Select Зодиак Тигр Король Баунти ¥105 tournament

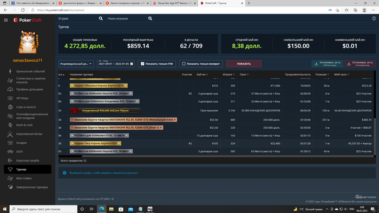[x=95, y=143]
